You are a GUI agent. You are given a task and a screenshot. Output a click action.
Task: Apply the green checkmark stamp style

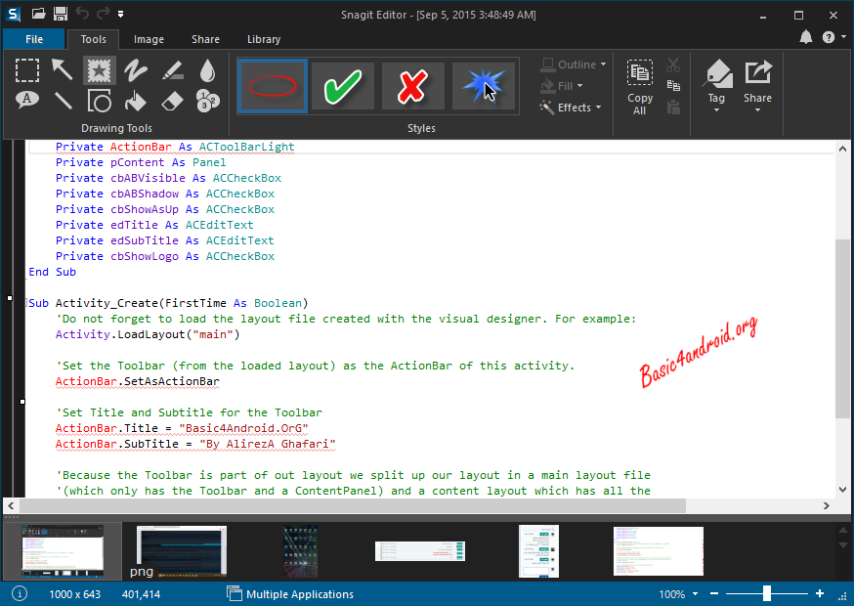[x=342, y=87]
